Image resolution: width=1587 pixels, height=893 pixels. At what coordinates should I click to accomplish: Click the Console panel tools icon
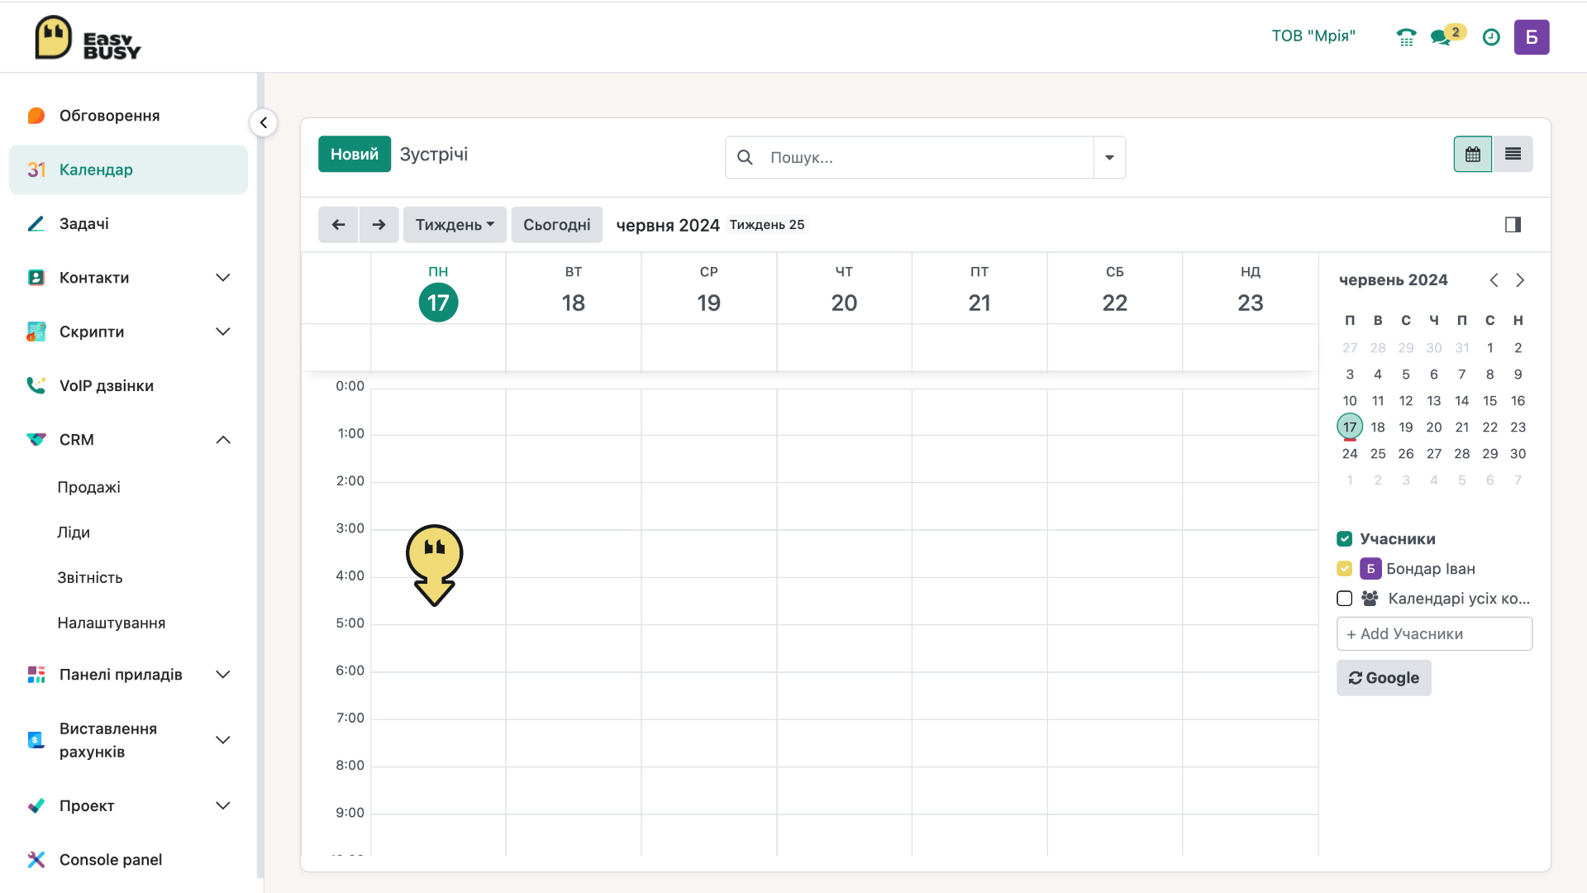tap(36, 860)
